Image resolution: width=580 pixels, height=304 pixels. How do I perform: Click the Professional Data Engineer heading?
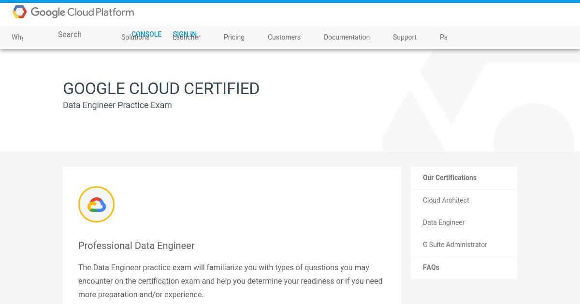tap(136, 246)
